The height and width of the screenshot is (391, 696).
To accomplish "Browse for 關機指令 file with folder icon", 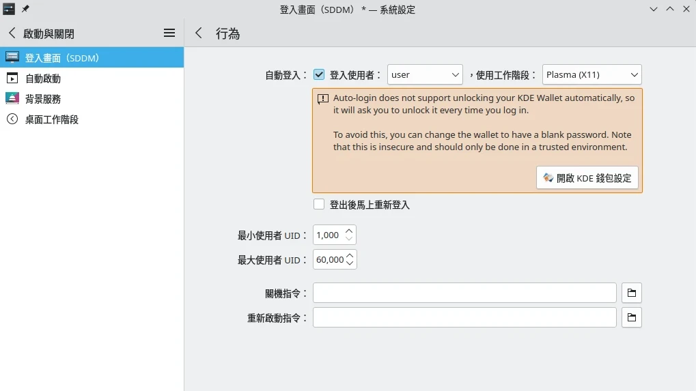I will (x=632, y=293).
